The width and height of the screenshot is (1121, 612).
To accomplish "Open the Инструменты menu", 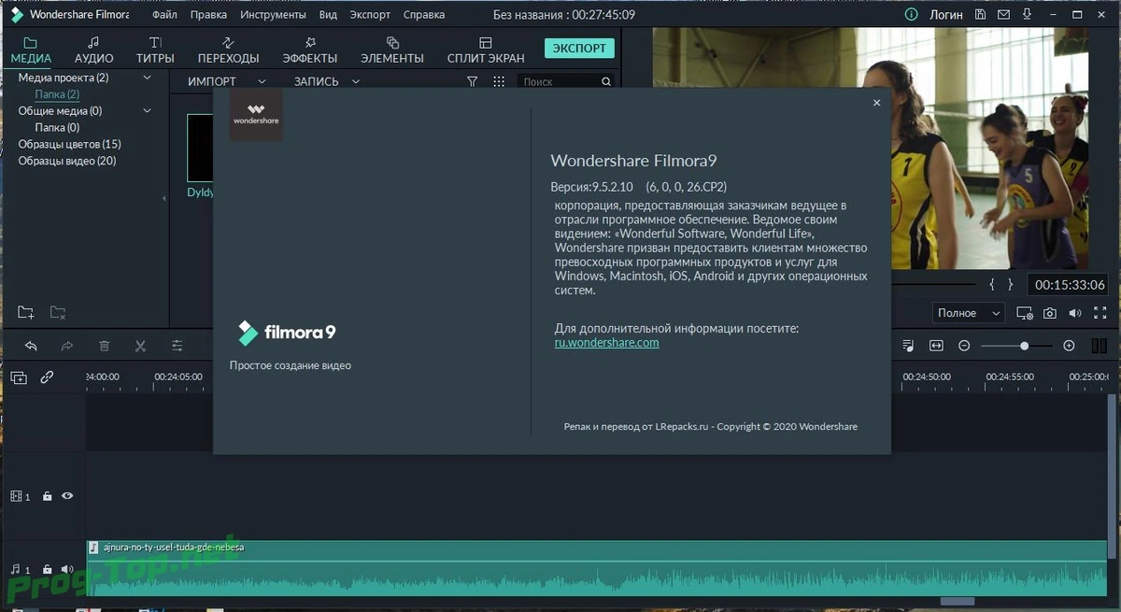I will [x=273, y=15].
